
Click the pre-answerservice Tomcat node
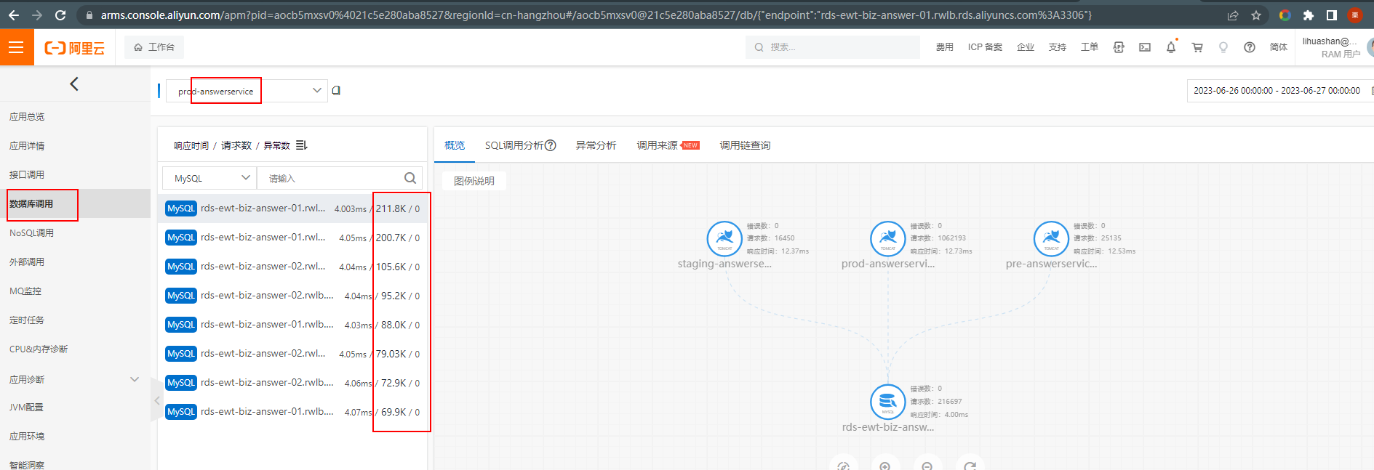click(x=1051, y=239)
